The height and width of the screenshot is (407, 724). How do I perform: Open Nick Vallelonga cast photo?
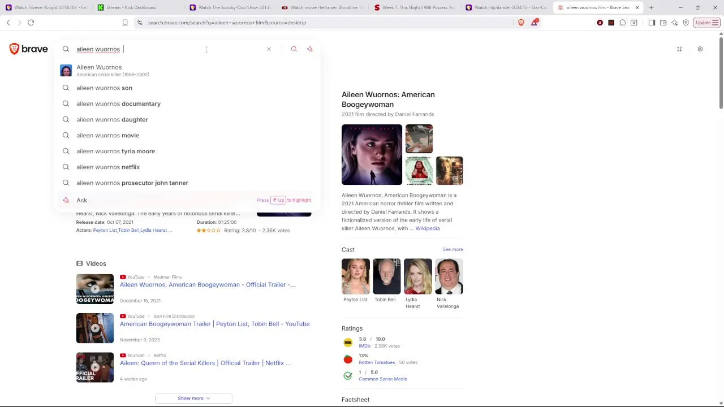click(449, 276)
